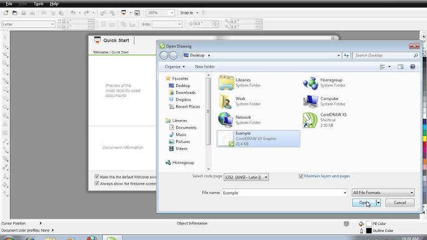Select the Example CorelDRAW X5 Graphic file
Screen dimensions: 427x240
pyautogui.click(x=258, y=139)
